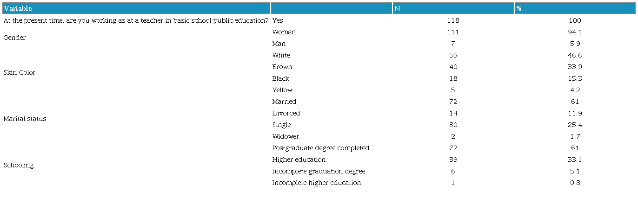Select the Skin Color variable label
This screenshot has width=638, height=198.
click(x=20, y=73)
